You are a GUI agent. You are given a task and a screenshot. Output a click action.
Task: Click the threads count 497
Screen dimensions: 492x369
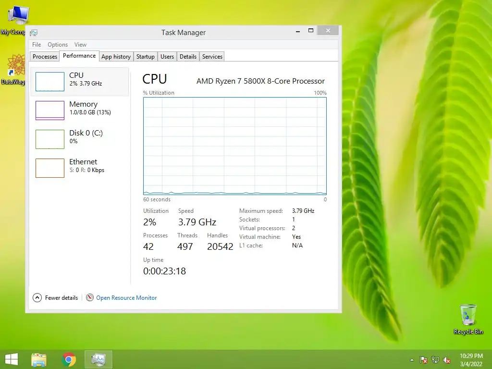coord(185,246)
